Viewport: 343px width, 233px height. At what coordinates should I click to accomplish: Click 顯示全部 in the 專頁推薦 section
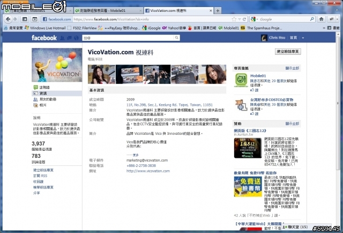pyautogui.click(x=292, y=68)
